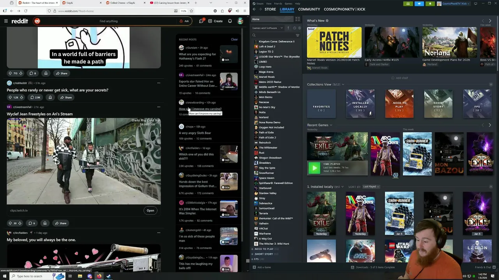Play Path of Exile 2 green button

(x=314, y=168)
